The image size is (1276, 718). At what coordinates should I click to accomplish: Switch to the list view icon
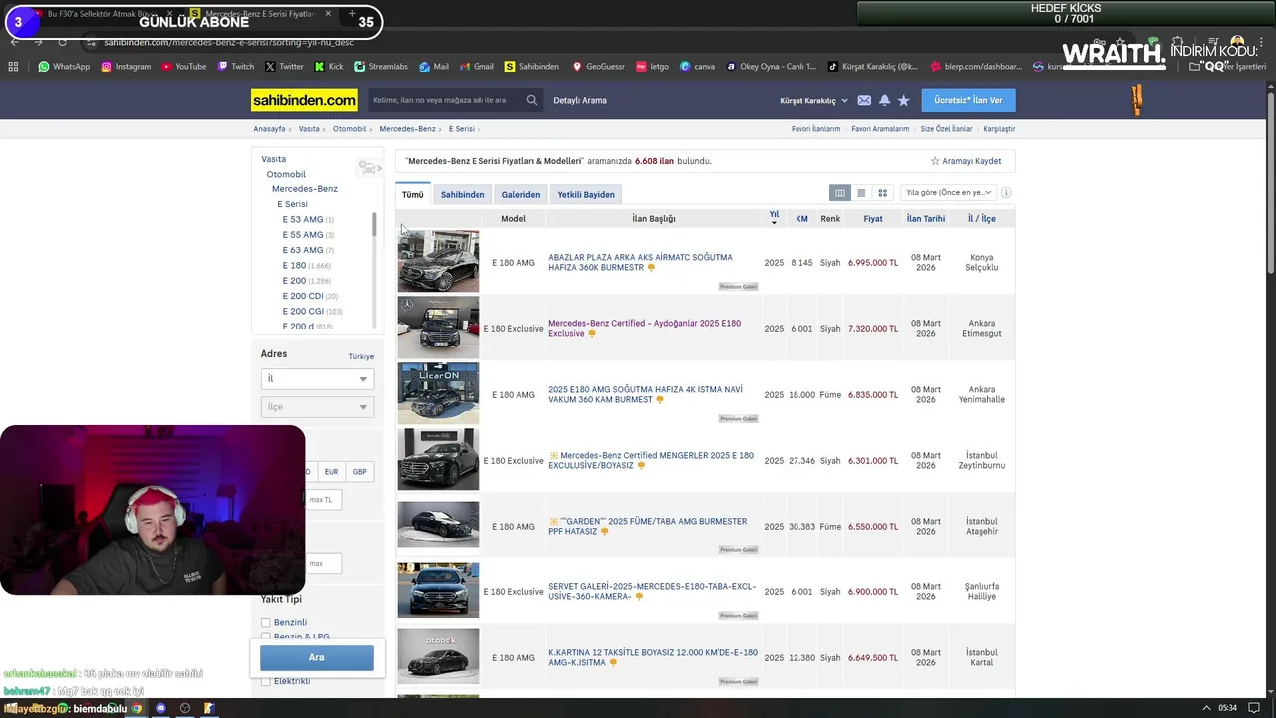pyautogui.click(x=861, y=193)
